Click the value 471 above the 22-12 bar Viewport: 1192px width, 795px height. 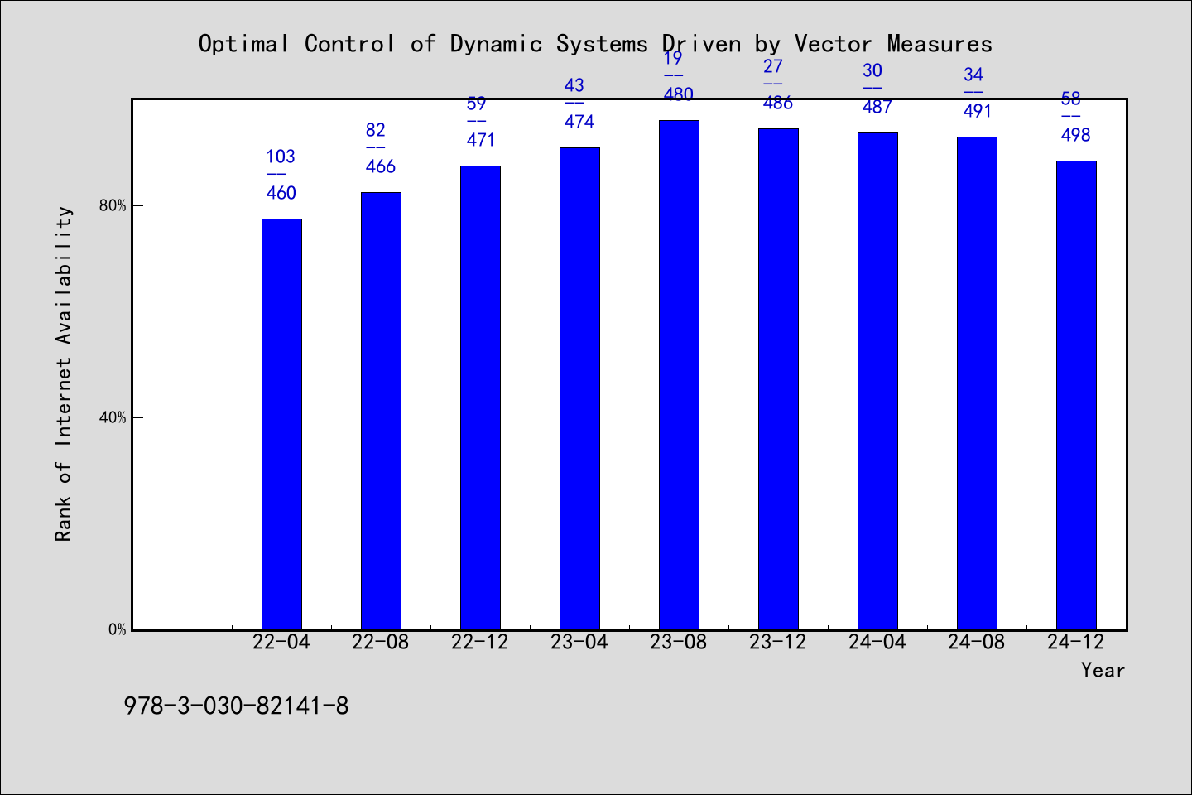pos(480,140)
